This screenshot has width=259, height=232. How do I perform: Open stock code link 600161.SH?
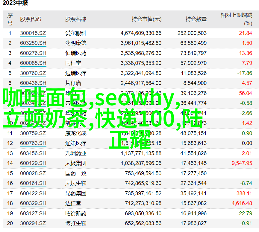click(x=33, y=183)
